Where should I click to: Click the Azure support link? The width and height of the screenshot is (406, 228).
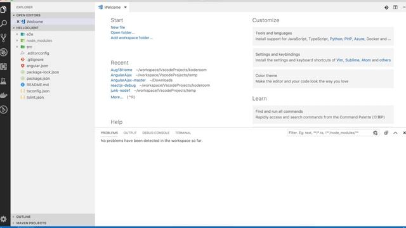(359, 39)
